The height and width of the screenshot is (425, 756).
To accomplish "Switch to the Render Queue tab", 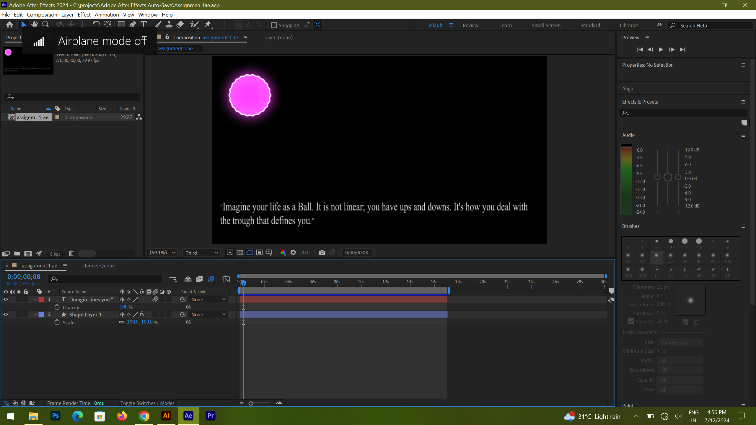I will click(x=99, y=266).
